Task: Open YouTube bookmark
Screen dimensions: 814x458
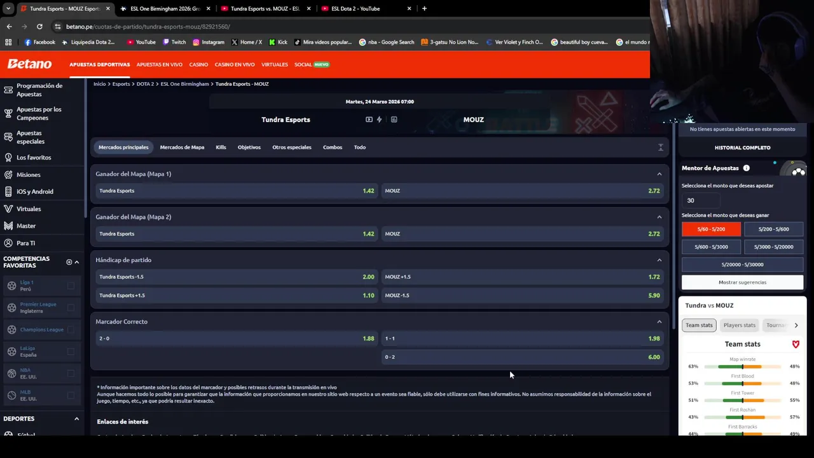Action: [x=141, y=42]
